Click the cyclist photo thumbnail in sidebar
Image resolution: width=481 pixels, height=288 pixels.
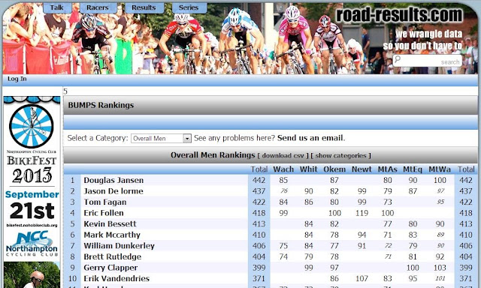(x=32, y=274)
